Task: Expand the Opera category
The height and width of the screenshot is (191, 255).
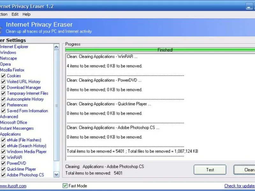Action: point(5,64)
